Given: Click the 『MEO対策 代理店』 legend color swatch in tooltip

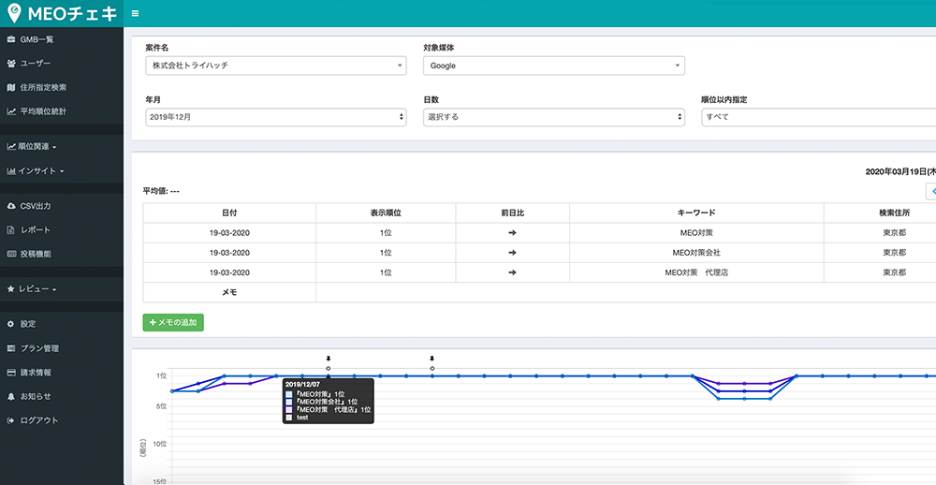Looking at the screenshot, I should click(x=289, y=410).
